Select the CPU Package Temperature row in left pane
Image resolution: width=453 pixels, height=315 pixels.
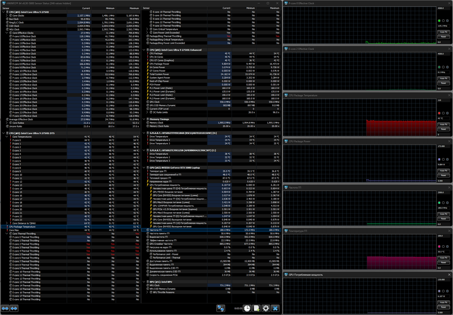pyautogui.click(x=71, y=226)
